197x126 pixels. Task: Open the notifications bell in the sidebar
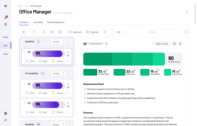point(5,18)
